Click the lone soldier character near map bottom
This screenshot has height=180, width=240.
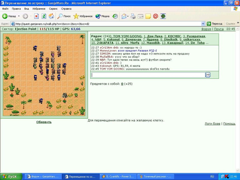pos(41,101)
